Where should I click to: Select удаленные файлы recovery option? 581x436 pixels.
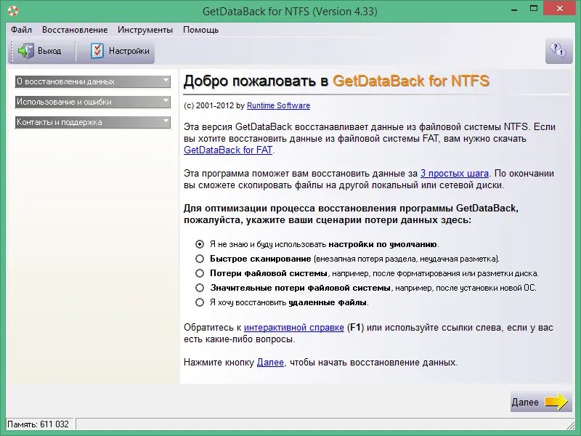(200, 302)
